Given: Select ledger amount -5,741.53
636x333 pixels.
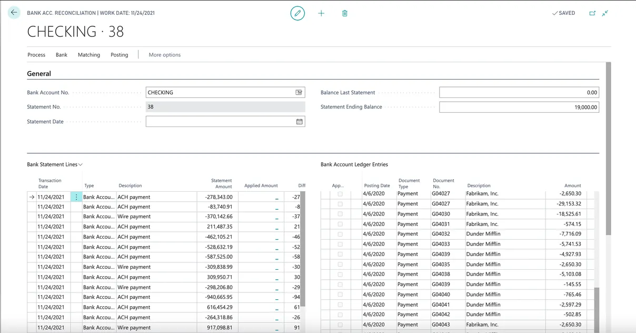Looking at the screenshot, I should coord(570,244).
